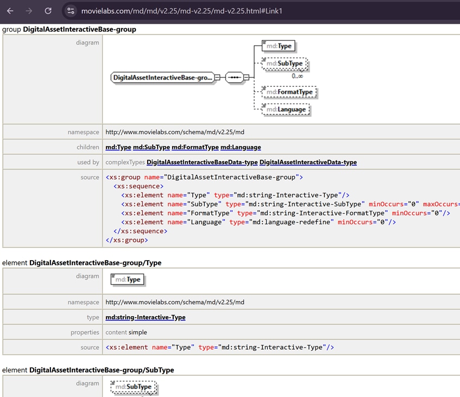The image size is (460, 397).
Task: Click the browser back arrow
Action: (10, 11)
